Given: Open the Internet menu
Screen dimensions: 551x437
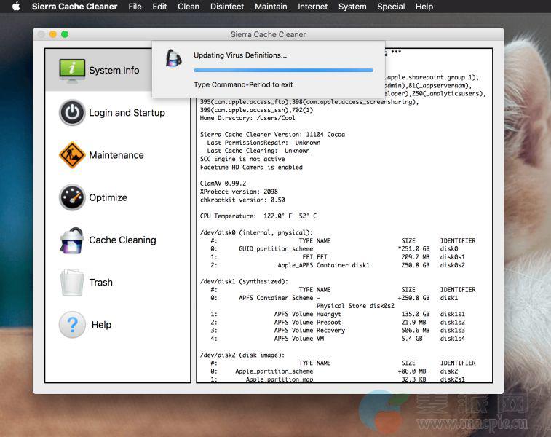Looking at the screenshot, I should [x=313, y=7].
